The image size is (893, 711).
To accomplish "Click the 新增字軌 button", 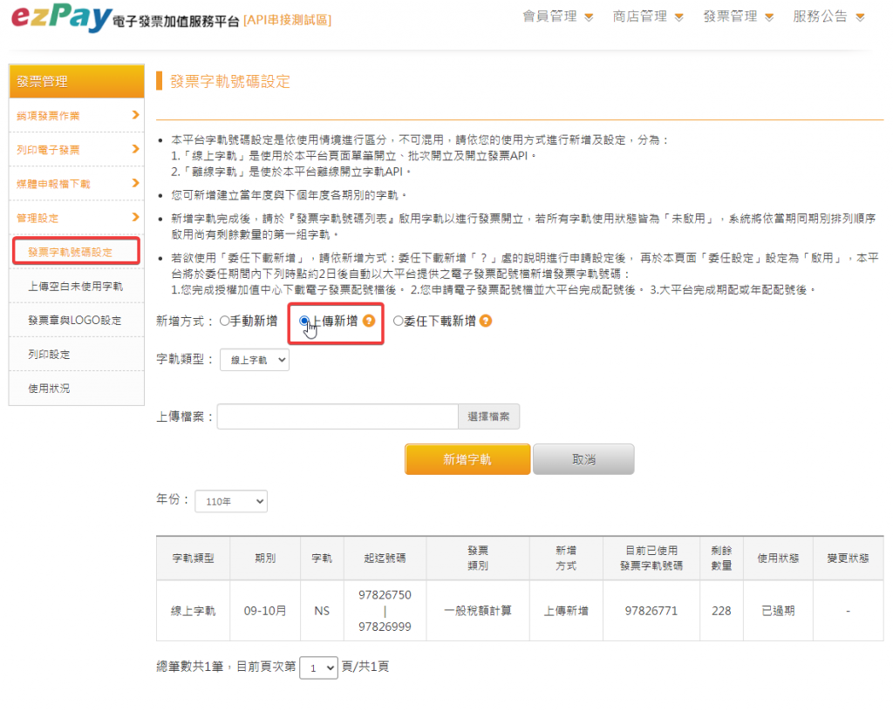I will click(467, 459).
